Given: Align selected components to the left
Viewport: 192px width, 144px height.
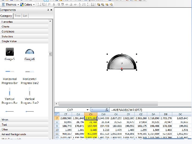Looking at the screenshot, I should 50,5.
